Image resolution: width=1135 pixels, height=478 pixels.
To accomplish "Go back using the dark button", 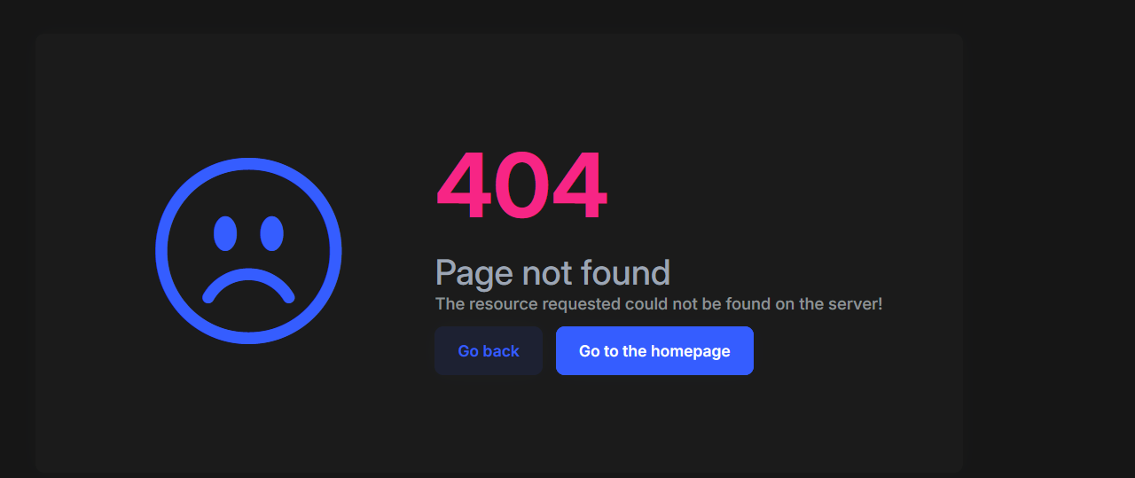I will 489,351.
